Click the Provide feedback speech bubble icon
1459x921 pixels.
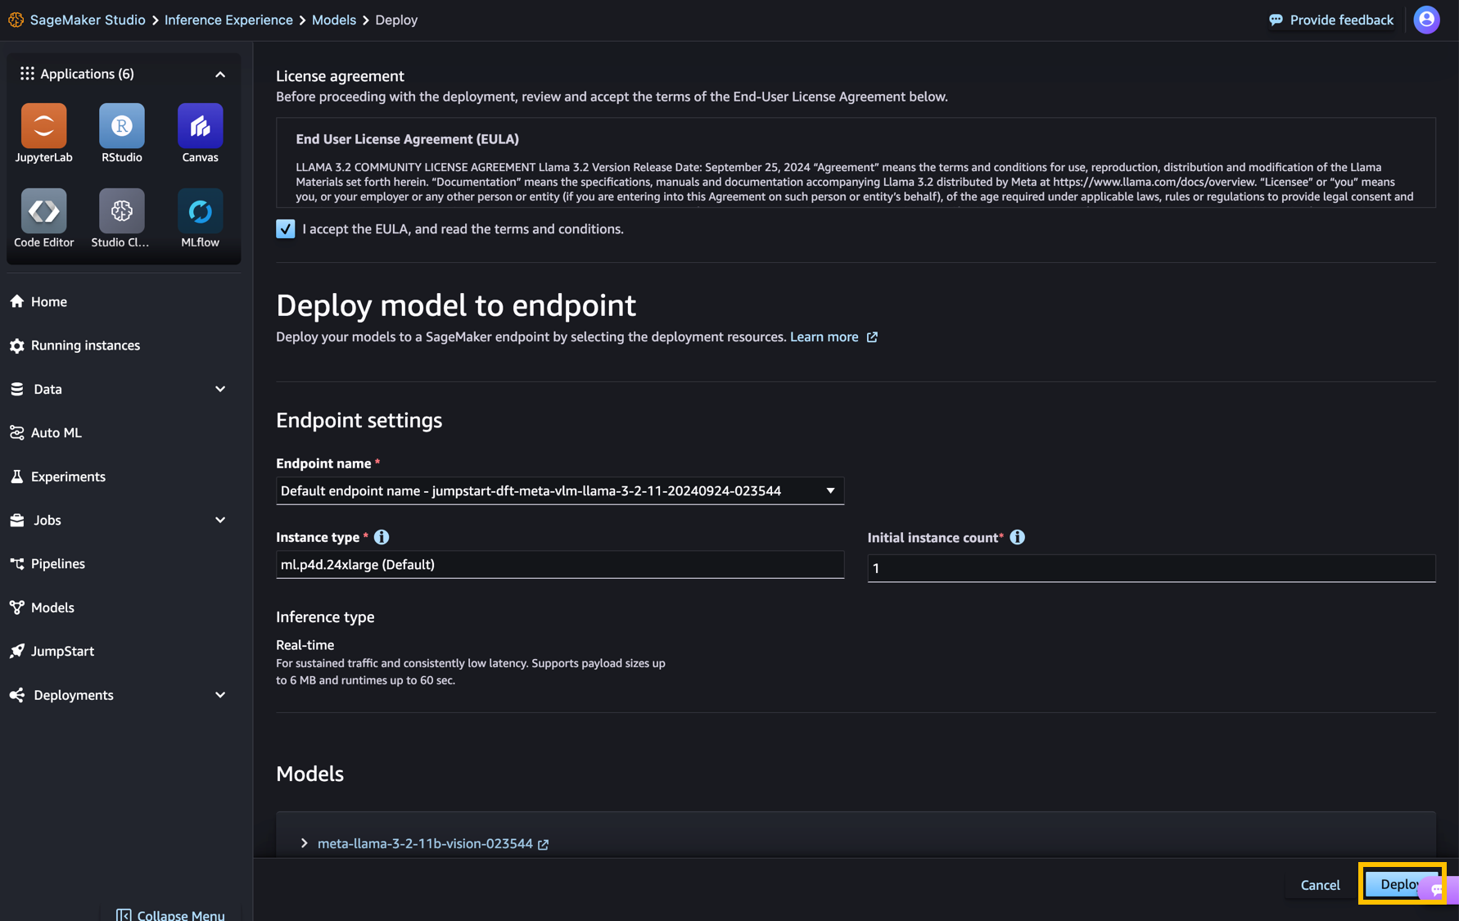pyautogui.click(x=1276, y=20)
